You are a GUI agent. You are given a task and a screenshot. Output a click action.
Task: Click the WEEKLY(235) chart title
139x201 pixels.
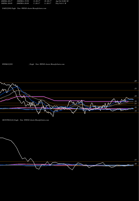click(33, 64)
